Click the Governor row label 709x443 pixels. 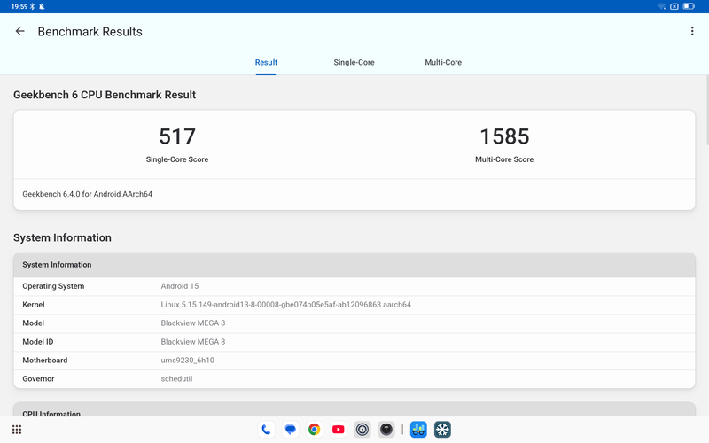pos(38,379)
